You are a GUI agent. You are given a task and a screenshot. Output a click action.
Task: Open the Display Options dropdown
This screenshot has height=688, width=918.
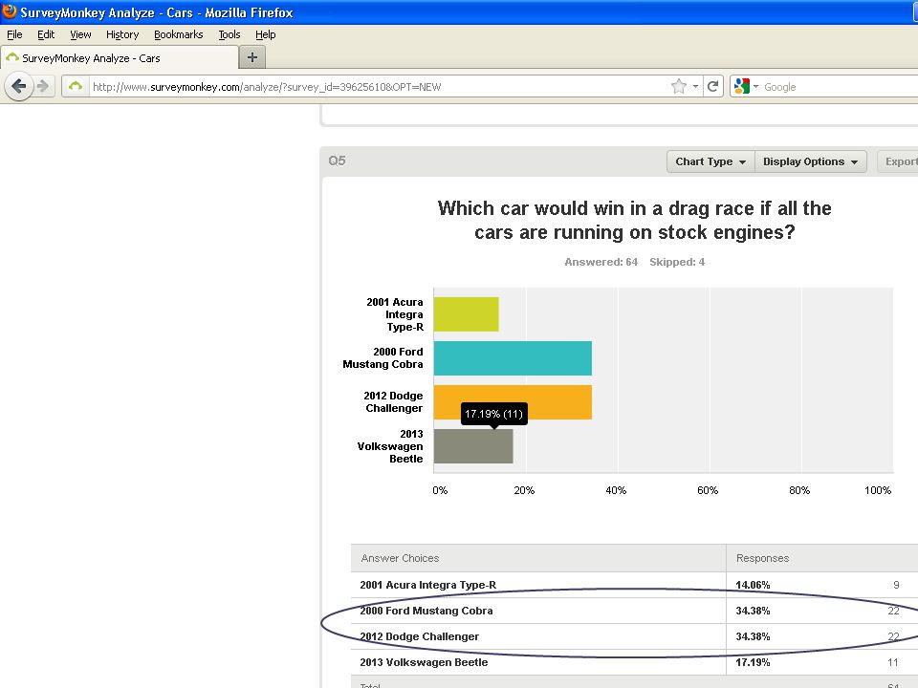[x=810, y=161]
